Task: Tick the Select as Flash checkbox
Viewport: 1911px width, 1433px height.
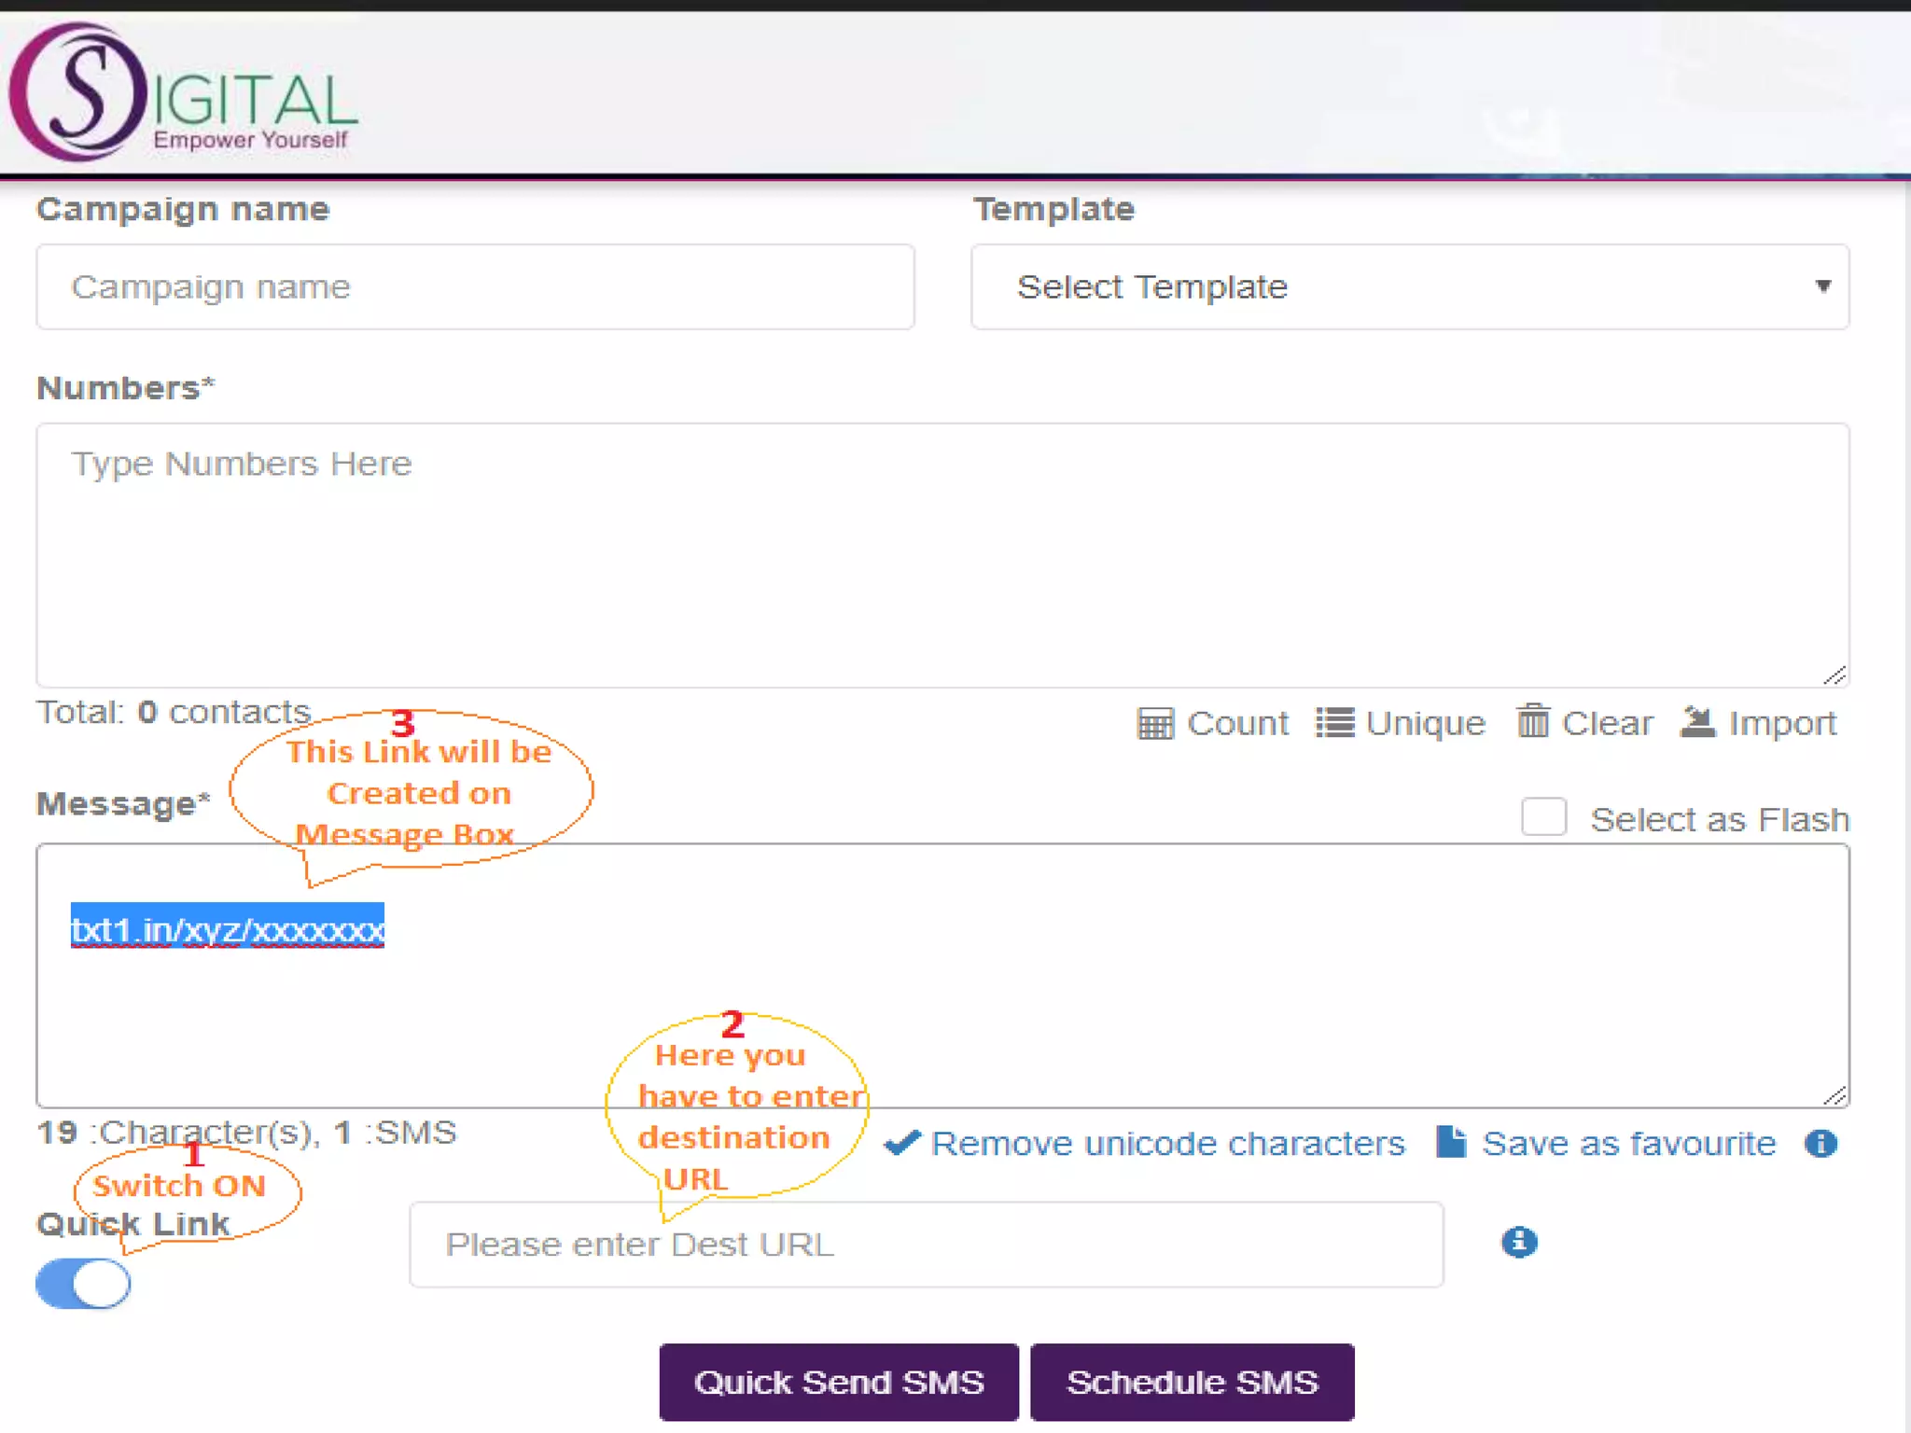Action: [1543, 817]
